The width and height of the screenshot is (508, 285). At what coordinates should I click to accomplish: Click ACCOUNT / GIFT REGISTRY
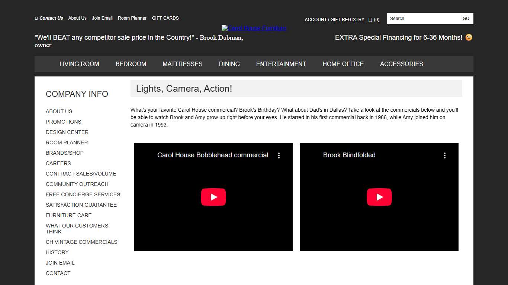click(334, 20)
